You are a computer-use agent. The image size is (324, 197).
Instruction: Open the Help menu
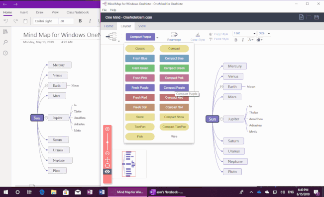coord(113,10)
